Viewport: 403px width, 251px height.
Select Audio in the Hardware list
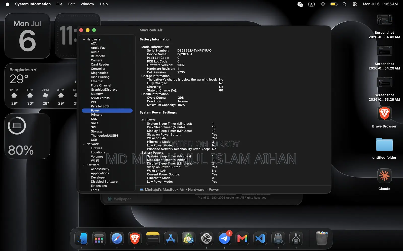(x=95, y=52)
